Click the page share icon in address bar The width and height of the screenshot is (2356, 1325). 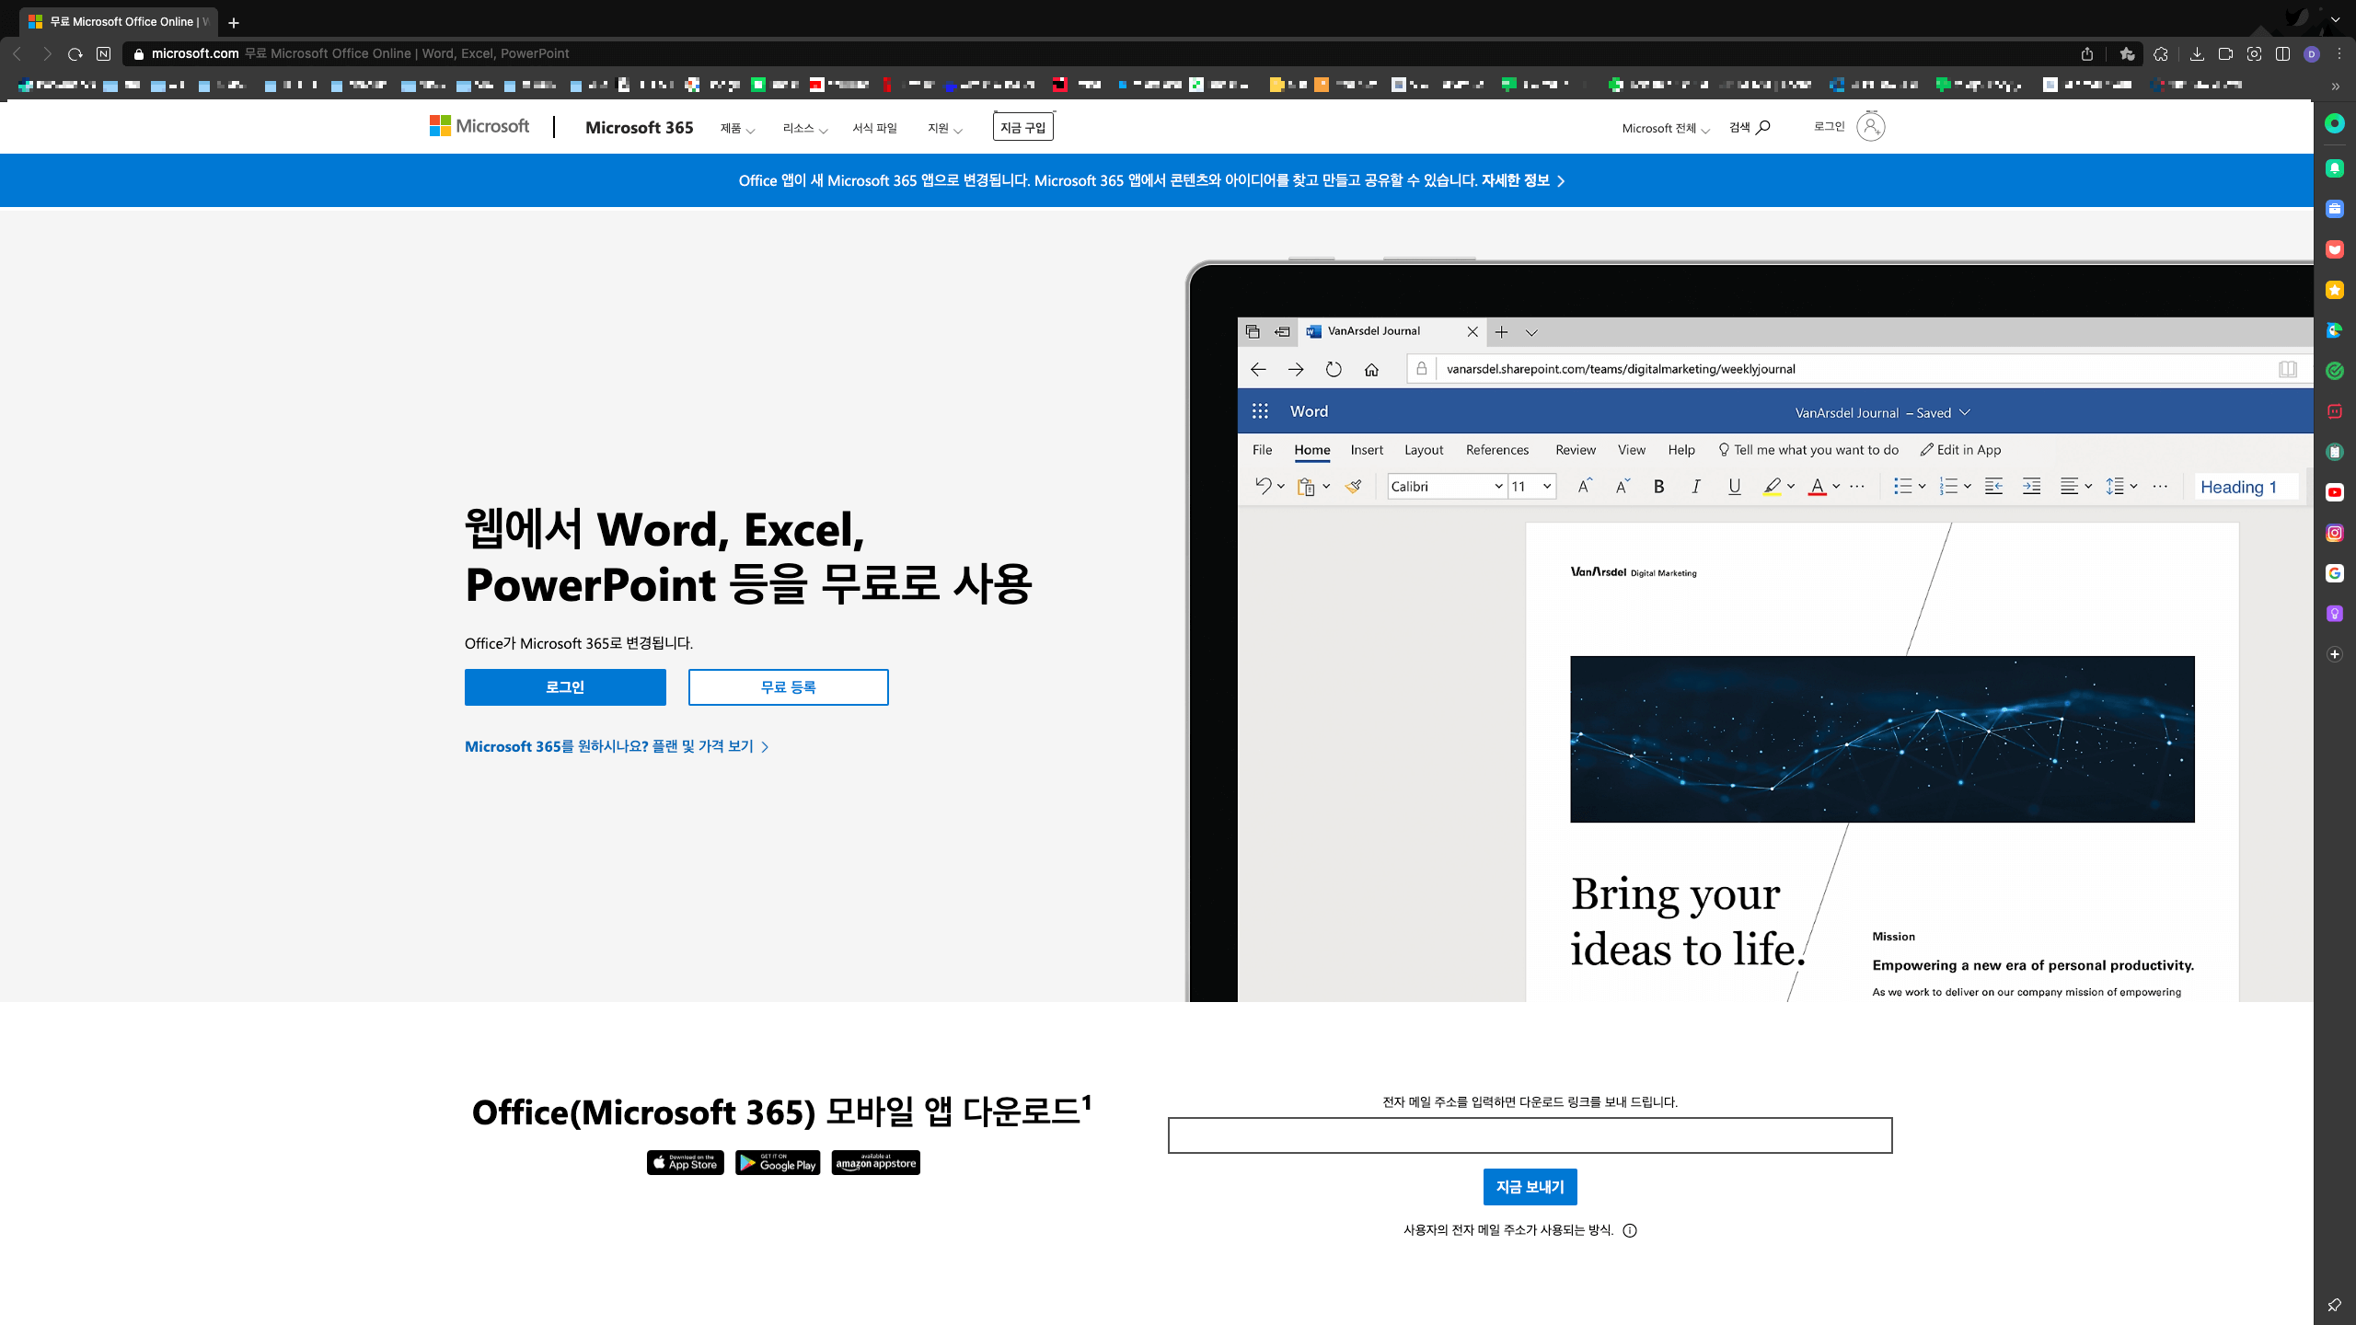click(x=2087, y=54)
